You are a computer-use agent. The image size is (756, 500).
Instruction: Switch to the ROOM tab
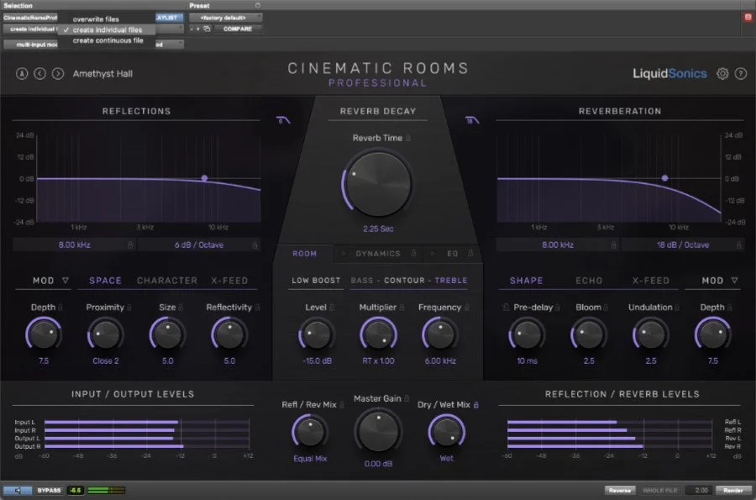pyautogui.click(x=304, y=254)
